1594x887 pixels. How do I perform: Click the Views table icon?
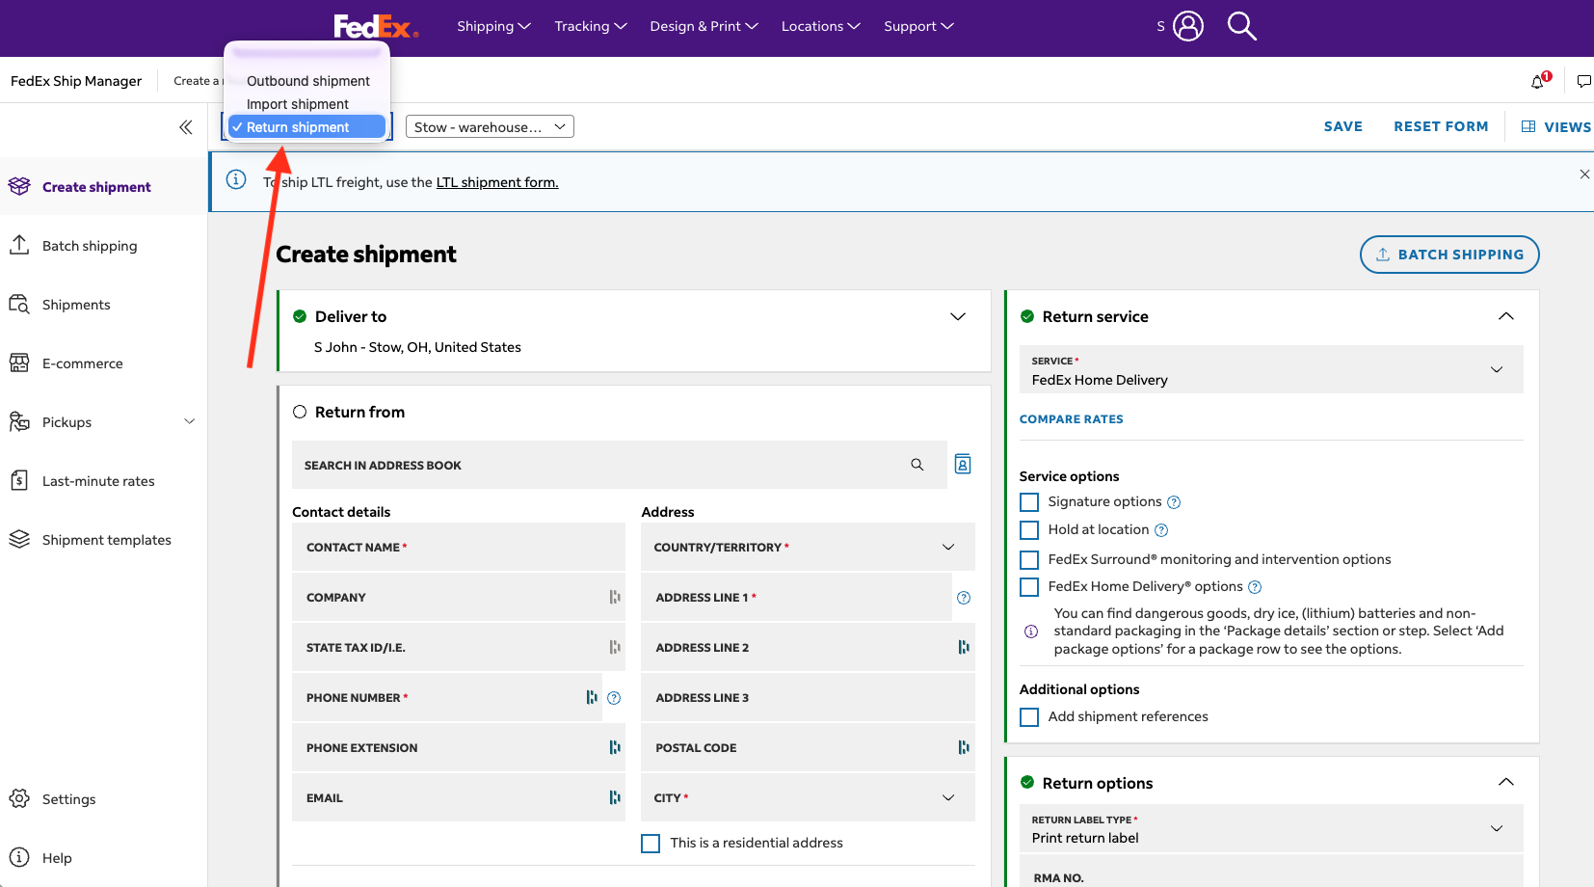coord(1528,126)
